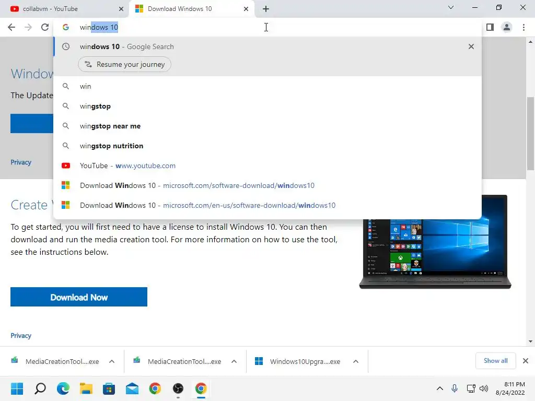The width and height of the screenshot is (535, 401).
Task: Open the Windows Start menu
Action: [x=17, y=388]
